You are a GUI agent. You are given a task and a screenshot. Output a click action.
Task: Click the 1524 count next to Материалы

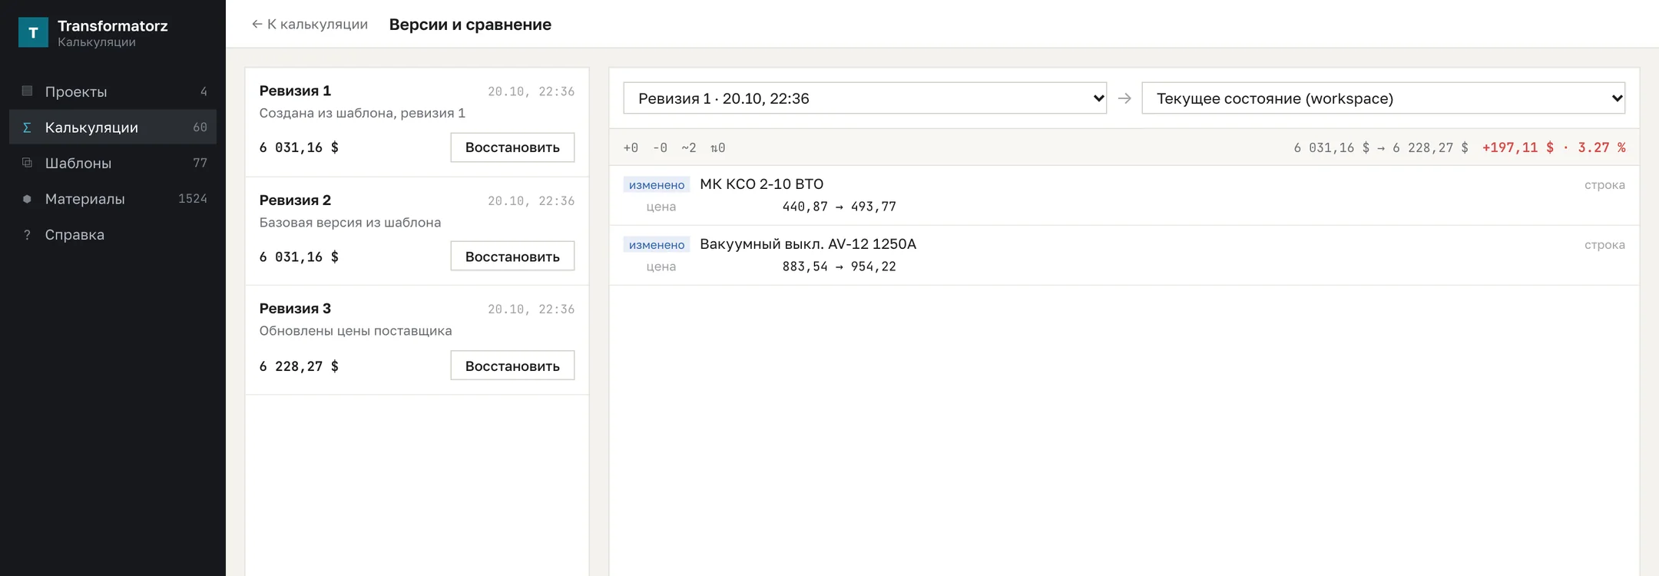click(x=193, y=199)
